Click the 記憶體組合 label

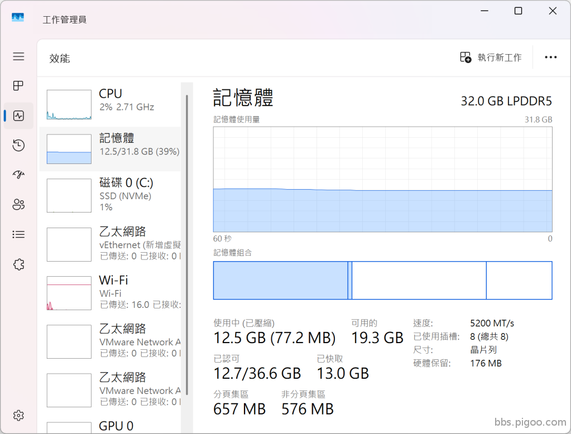(x=232, y=253)
